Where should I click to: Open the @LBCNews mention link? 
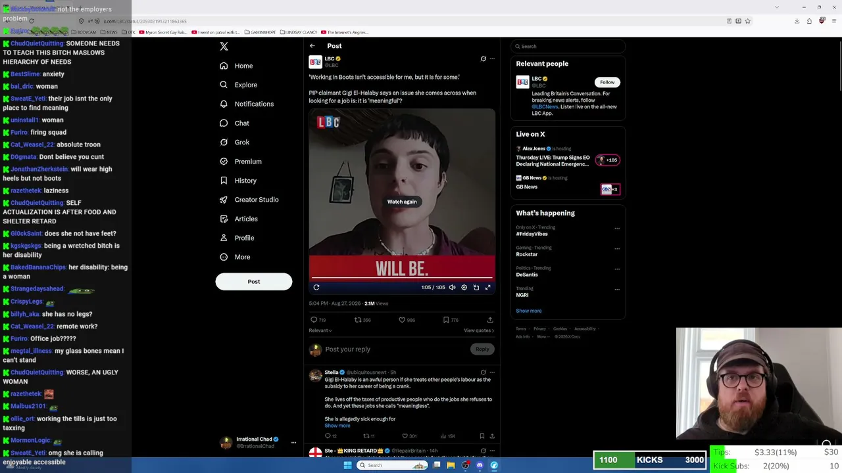pos(545,107)
